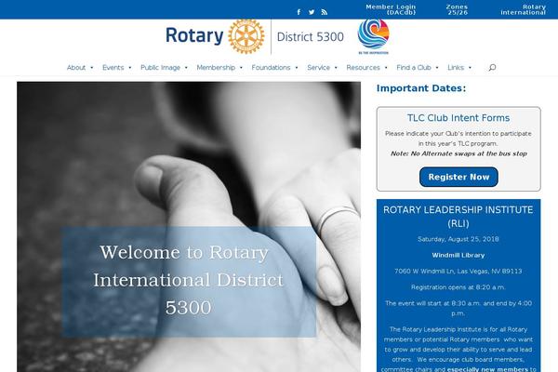Expand the Resources menu
Screen dimensions: 558x372
pos(366,67)
